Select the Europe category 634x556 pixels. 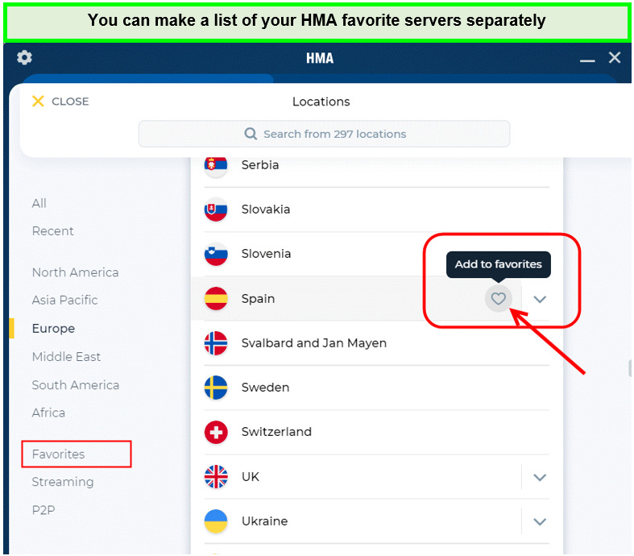point(53,328)
